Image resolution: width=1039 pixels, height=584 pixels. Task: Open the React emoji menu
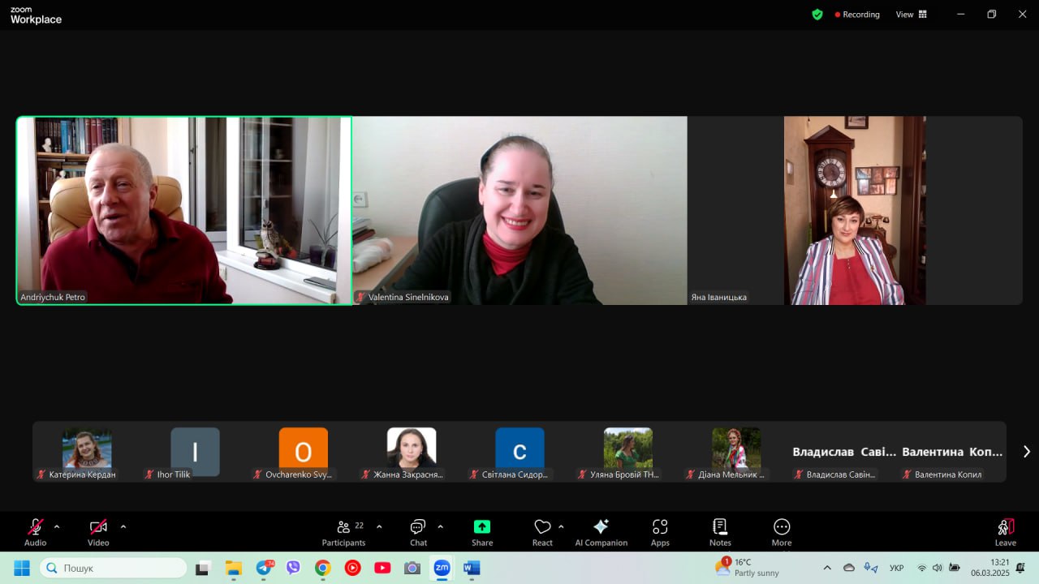[x=542, y=532]
